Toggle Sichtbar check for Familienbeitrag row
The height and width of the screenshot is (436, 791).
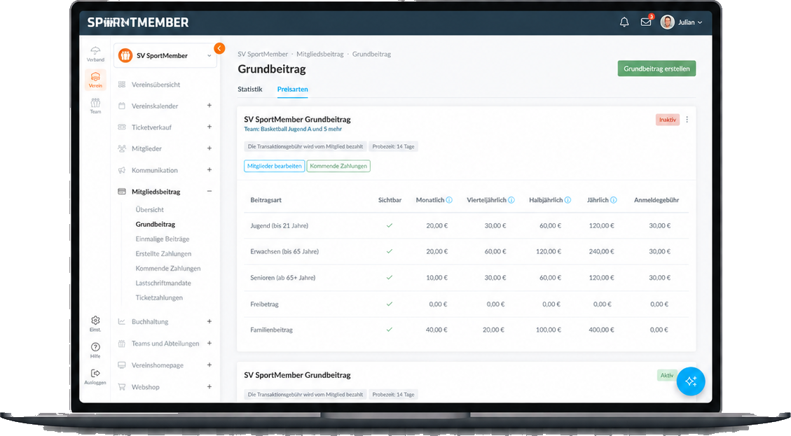pos(390,330)
